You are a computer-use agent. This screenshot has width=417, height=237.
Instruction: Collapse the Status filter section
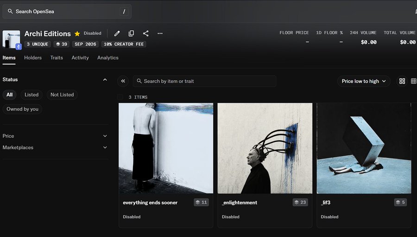click(105, 80)
